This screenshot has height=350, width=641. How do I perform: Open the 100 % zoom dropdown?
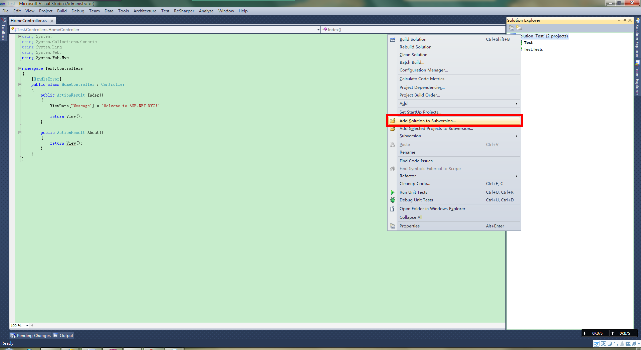[27, 326]
